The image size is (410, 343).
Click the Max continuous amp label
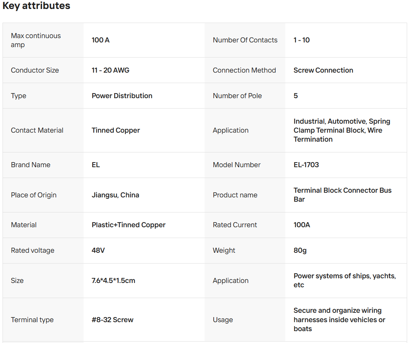[36, 40]
